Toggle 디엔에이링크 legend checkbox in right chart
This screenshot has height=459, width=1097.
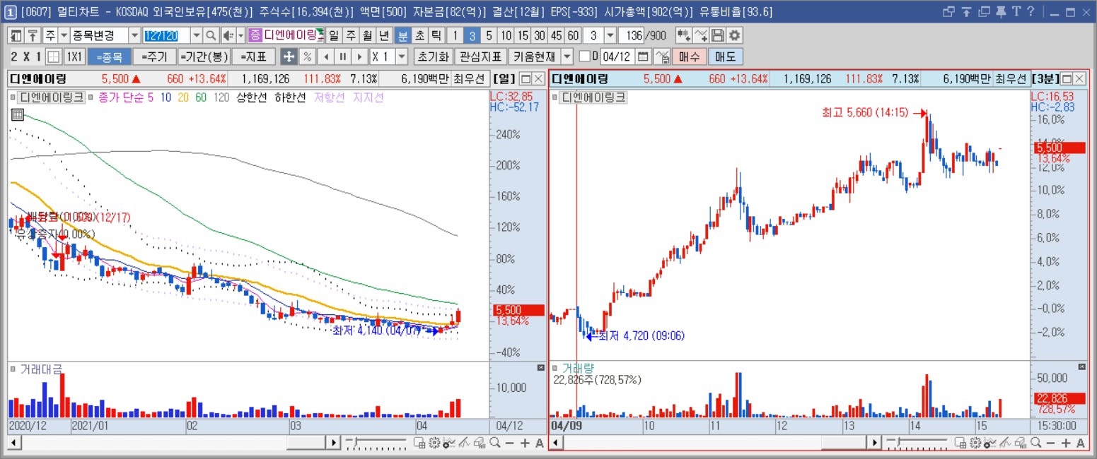(x=555, y=97)
